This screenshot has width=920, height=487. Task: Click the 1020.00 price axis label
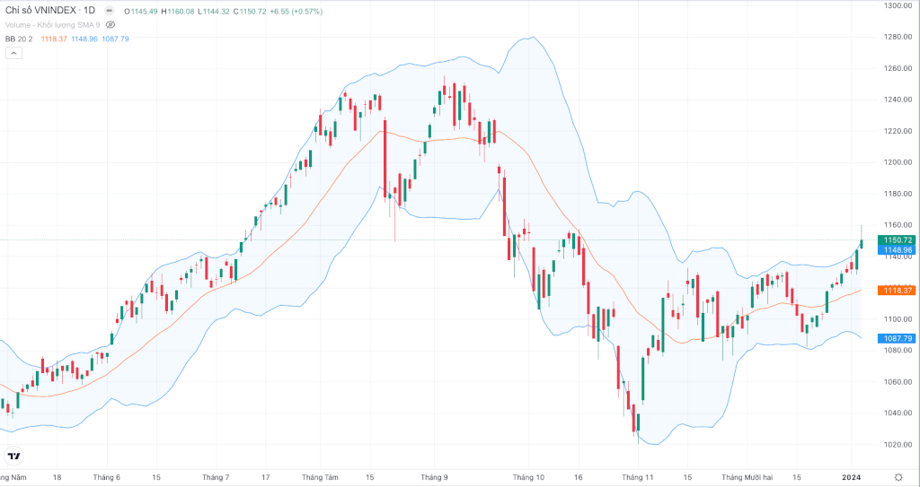[898, 445]
